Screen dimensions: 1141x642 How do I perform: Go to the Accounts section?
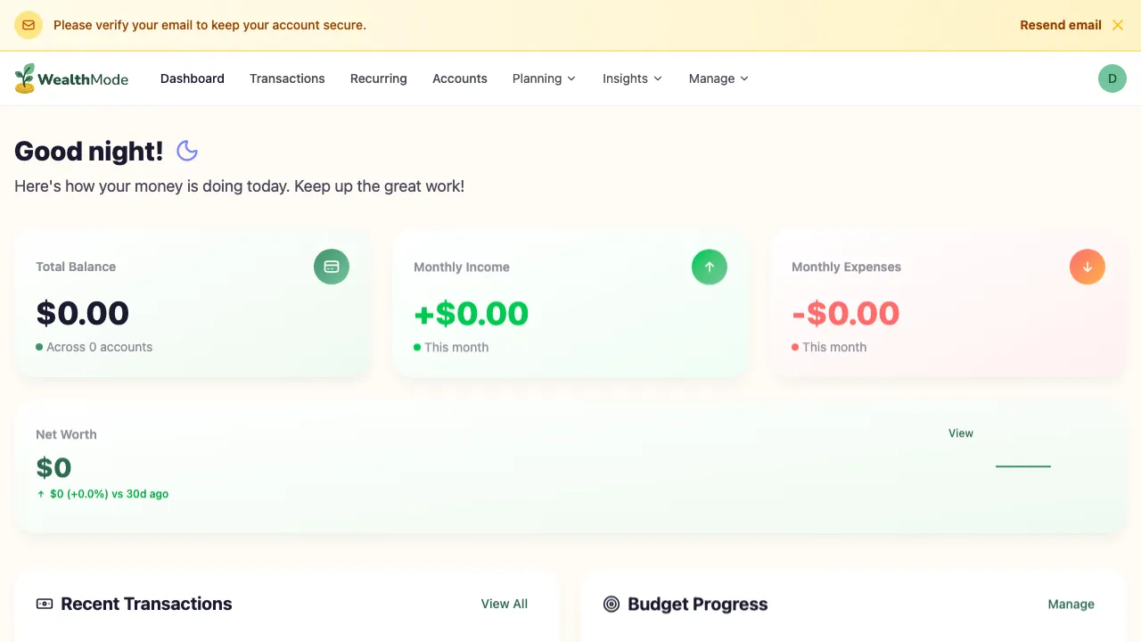pos(460,78)
